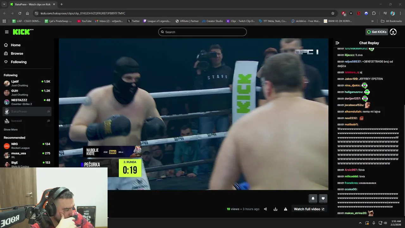Open the Chrome tab search dropdown

click(x=4, y=4)
